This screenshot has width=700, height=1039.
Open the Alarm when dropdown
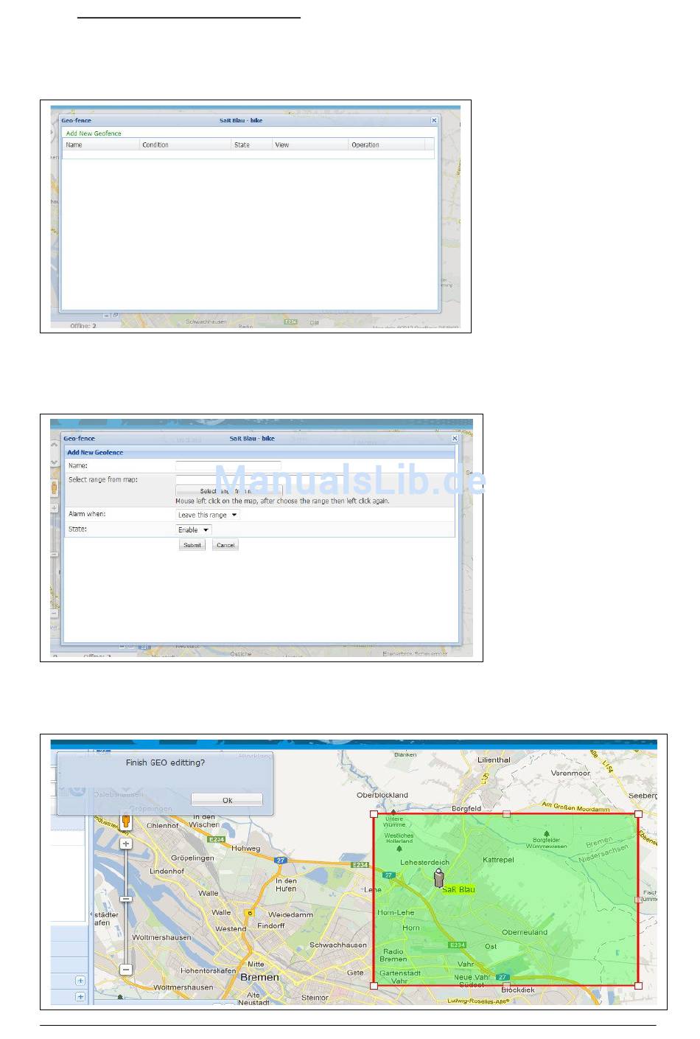pos(208,515)
